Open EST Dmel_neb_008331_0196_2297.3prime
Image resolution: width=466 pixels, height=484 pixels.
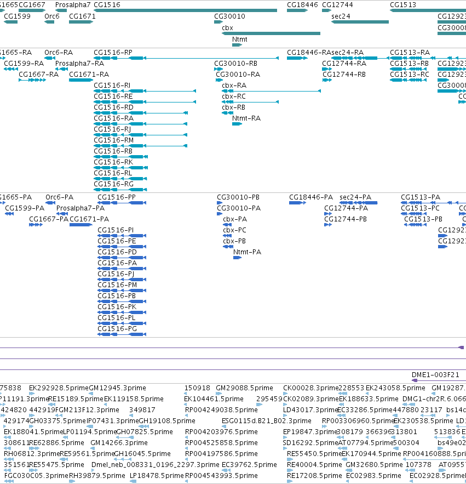click(x=156, y=465)
